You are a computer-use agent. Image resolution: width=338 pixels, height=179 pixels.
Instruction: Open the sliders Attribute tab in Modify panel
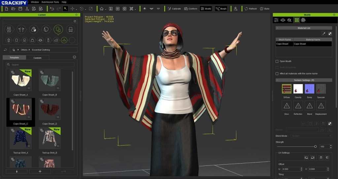click(276, 20)
